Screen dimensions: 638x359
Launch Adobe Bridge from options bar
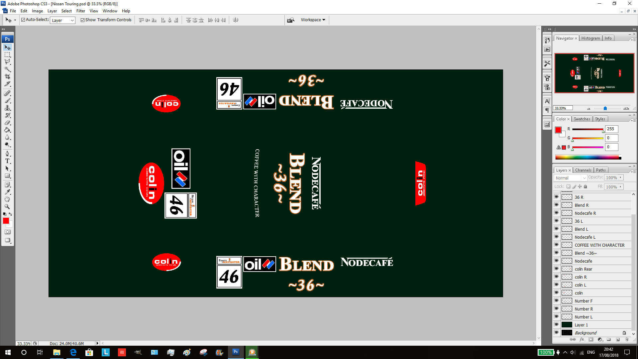click(291, 20)
